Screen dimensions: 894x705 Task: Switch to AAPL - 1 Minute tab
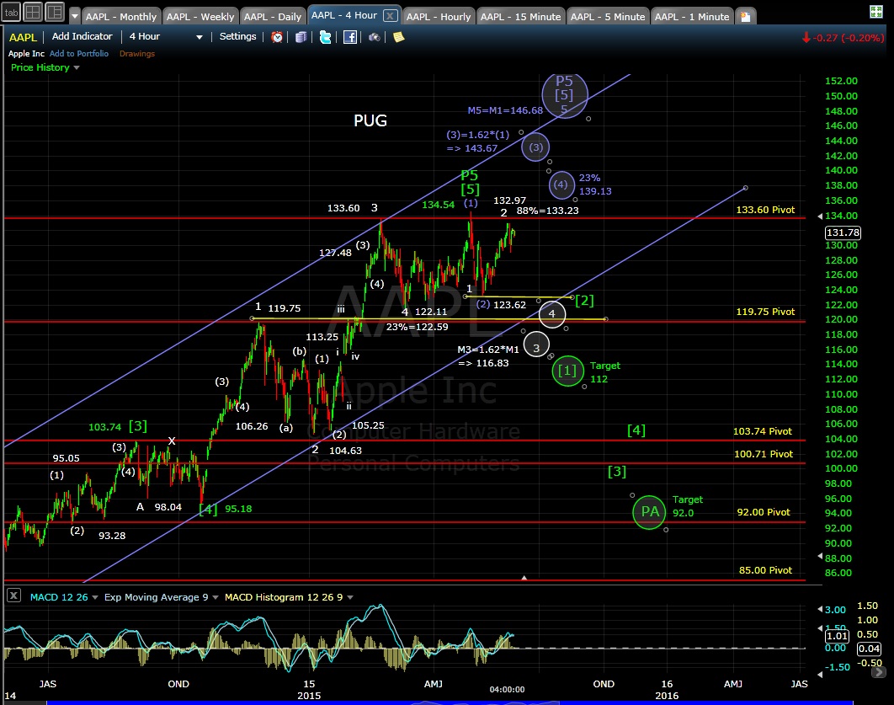[692, 17]
